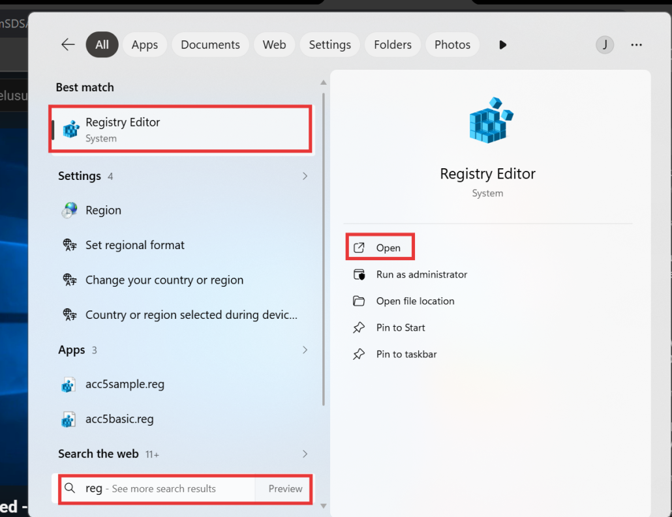Expand the Search the web section chevron
This screenshot has height=517, width=672.
(305, 454)
